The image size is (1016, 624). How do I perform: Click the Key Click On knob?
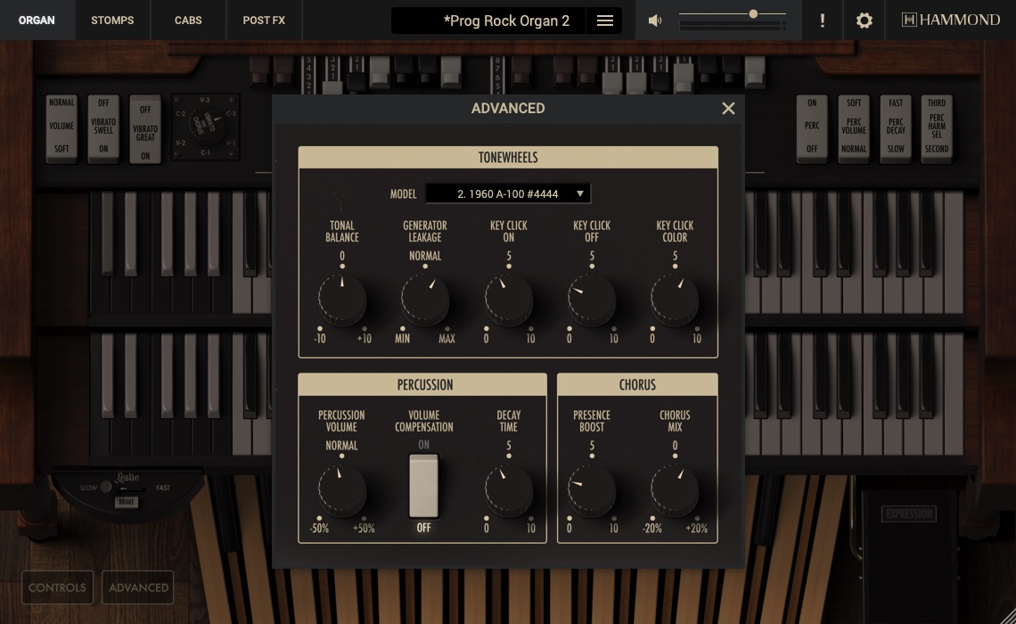click(x=509, y=300)
